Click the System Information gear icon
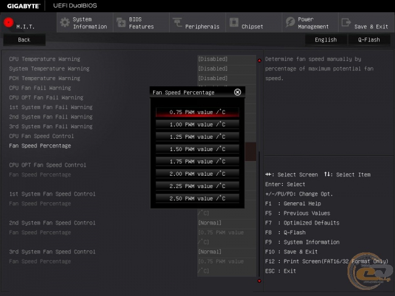 point(65,23)
